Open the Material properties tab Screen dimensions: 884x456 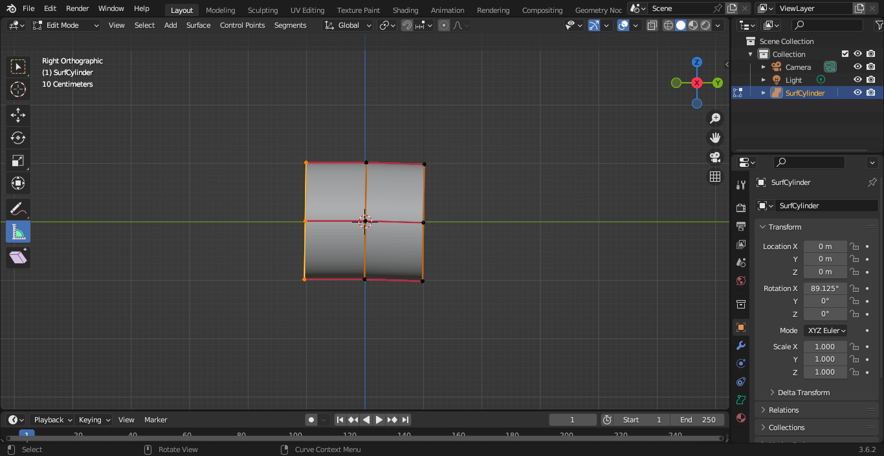(x=741, y=418)
